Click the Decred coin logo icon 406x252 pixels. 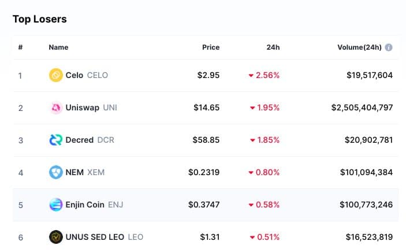56,140
